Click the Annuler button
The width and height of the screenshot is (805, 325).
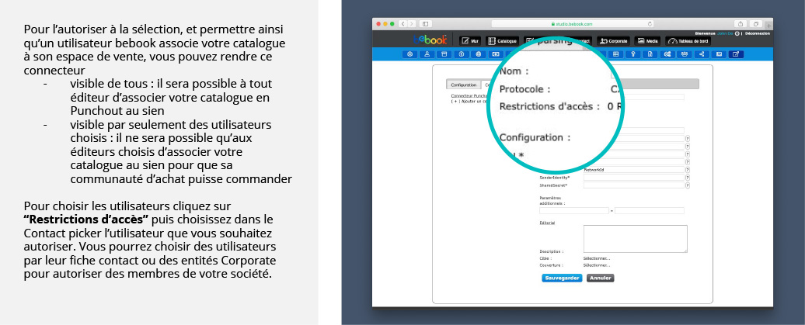600,278
